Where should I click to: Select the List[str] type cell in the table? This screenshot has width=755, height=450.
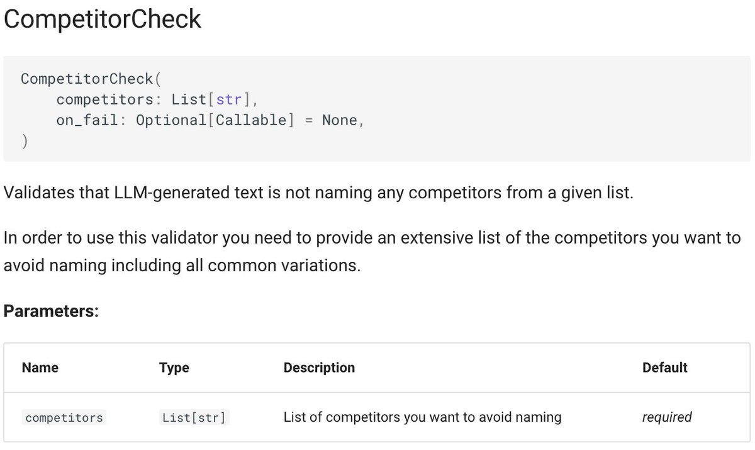[x=194, y=417]
